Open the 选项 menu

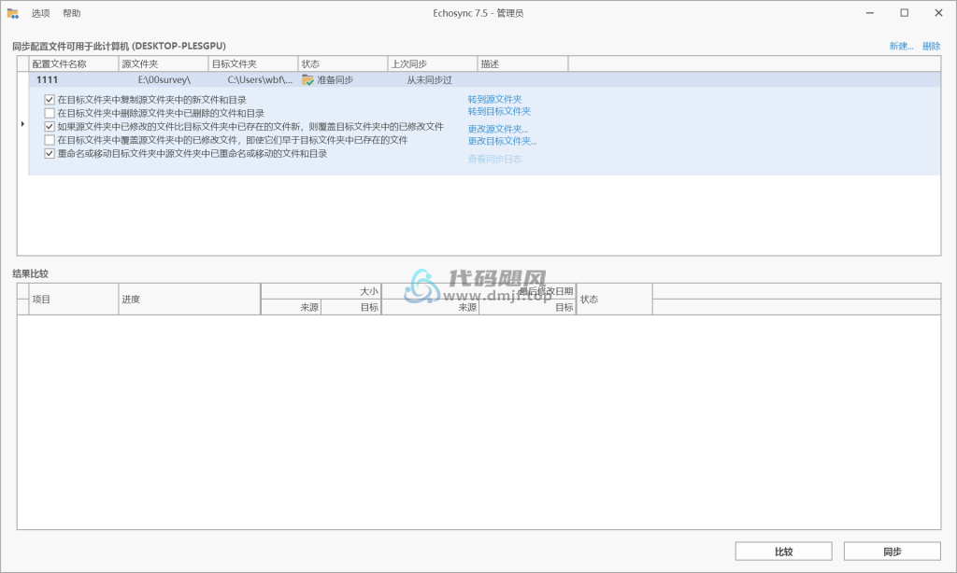[41, 13]
